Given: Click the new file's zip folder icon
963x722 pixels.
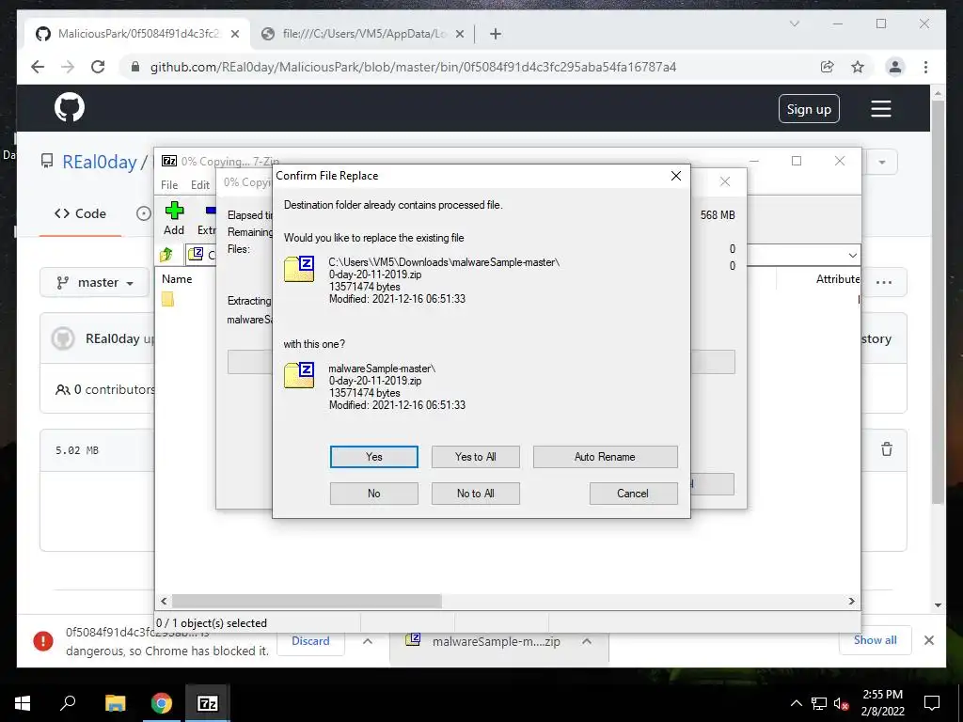Looking at the screenshot, I should click(299, 375).
